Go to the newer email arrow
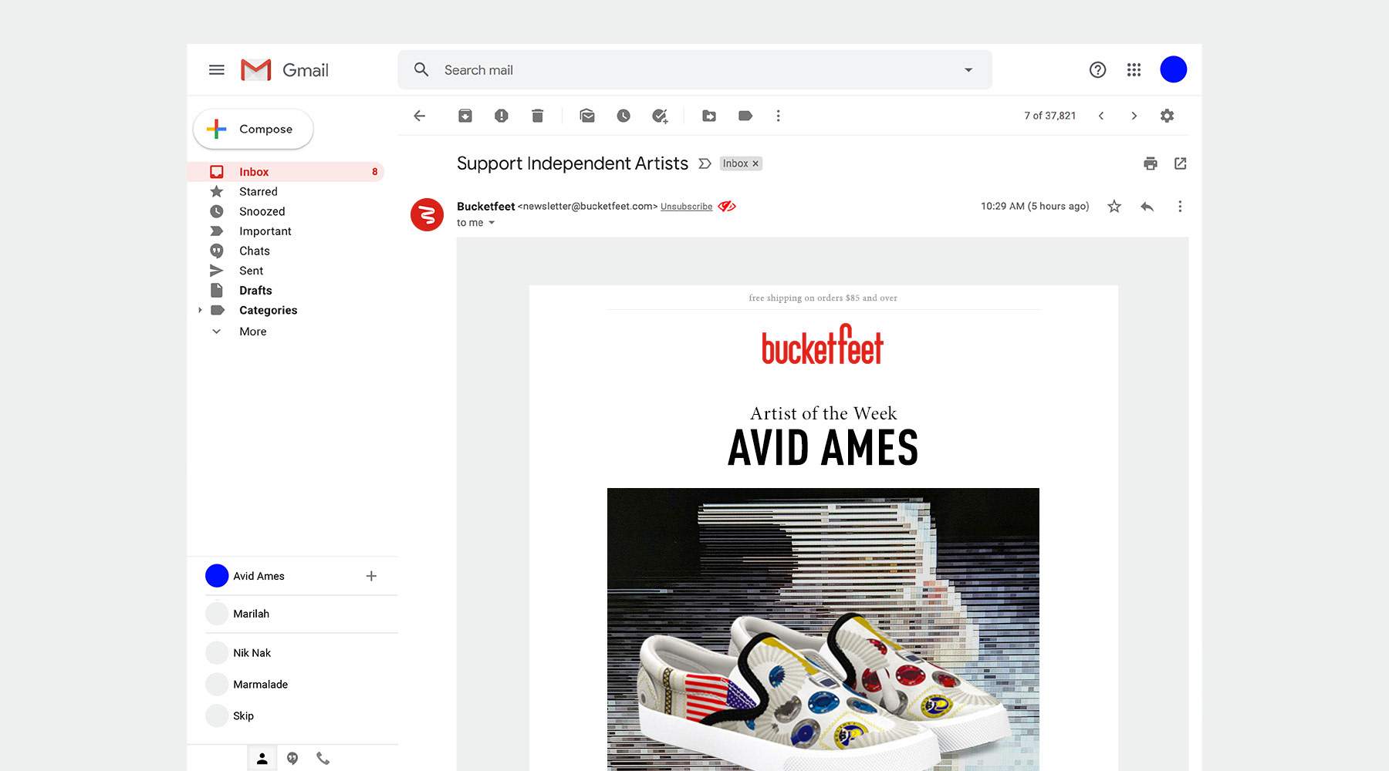Screen dimensions: 1389x771 1101,116
